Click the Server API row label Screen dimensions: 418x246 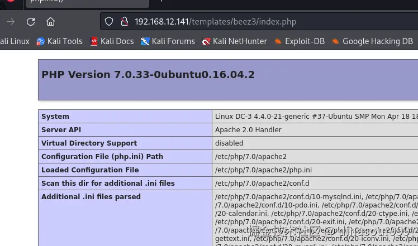61,129
